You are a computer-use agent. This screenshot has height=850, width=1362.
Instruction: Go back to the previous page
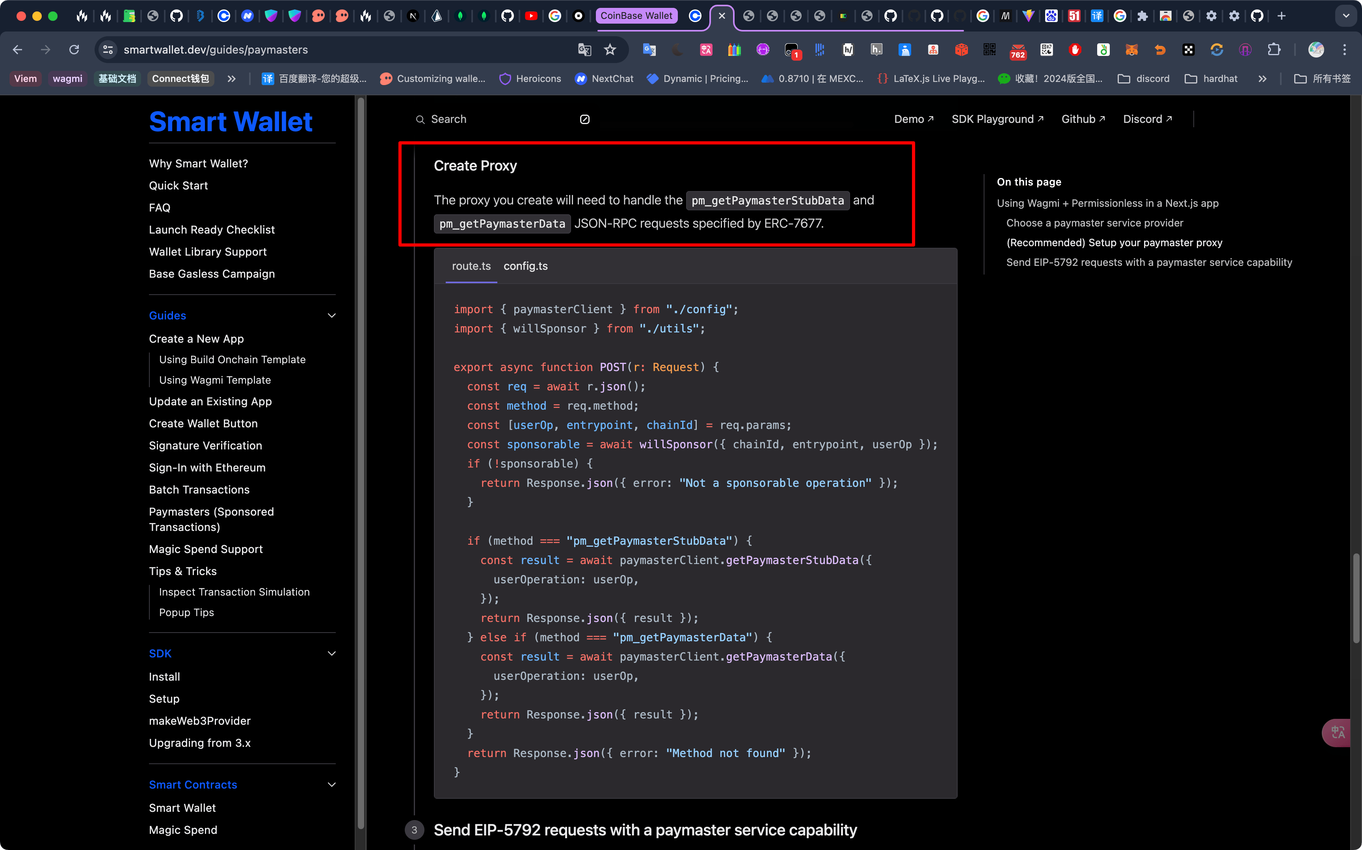[17, 50]
